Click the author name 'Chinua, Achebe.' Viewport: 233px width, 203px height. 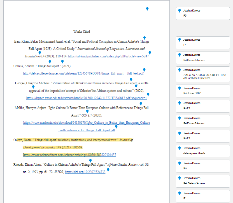[24, 66]
